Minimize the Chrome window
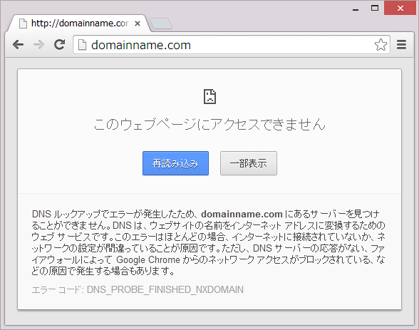 [356, 9]
